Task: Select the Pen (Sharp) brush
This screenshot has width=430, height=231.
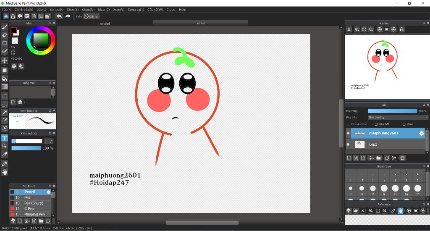Action: click(x=30, y=203)
